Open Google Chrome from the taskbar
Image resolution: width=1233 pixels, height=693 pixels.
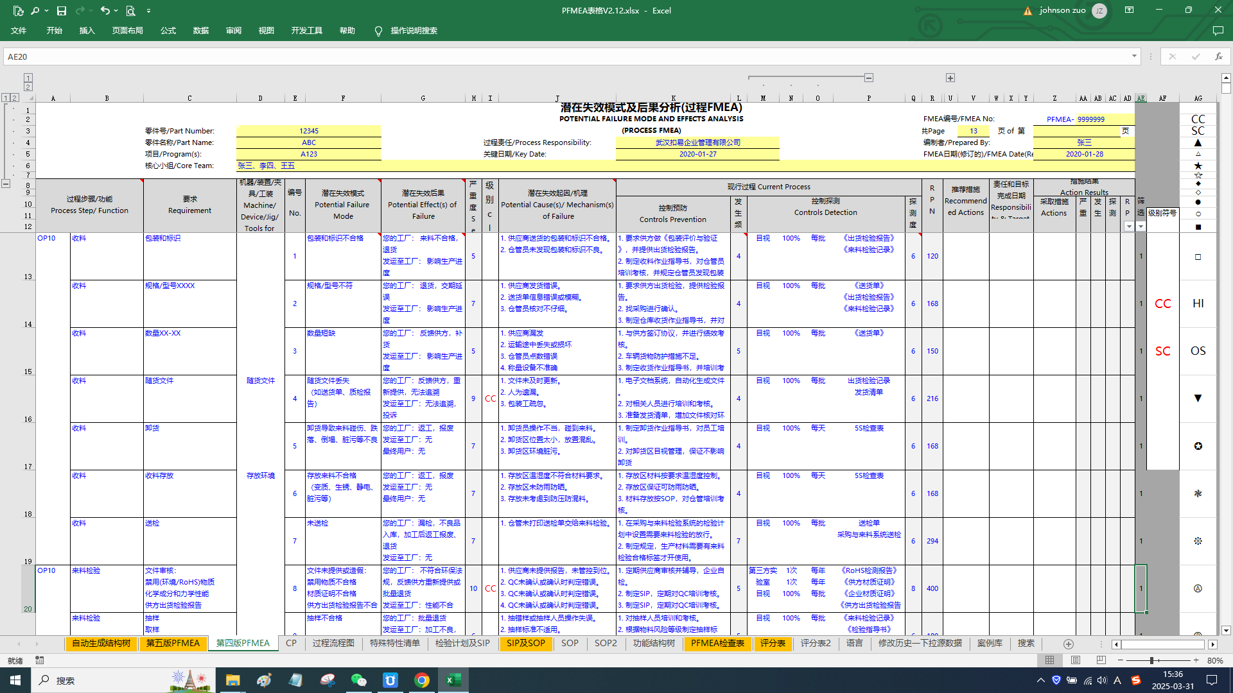coord(422,680)
